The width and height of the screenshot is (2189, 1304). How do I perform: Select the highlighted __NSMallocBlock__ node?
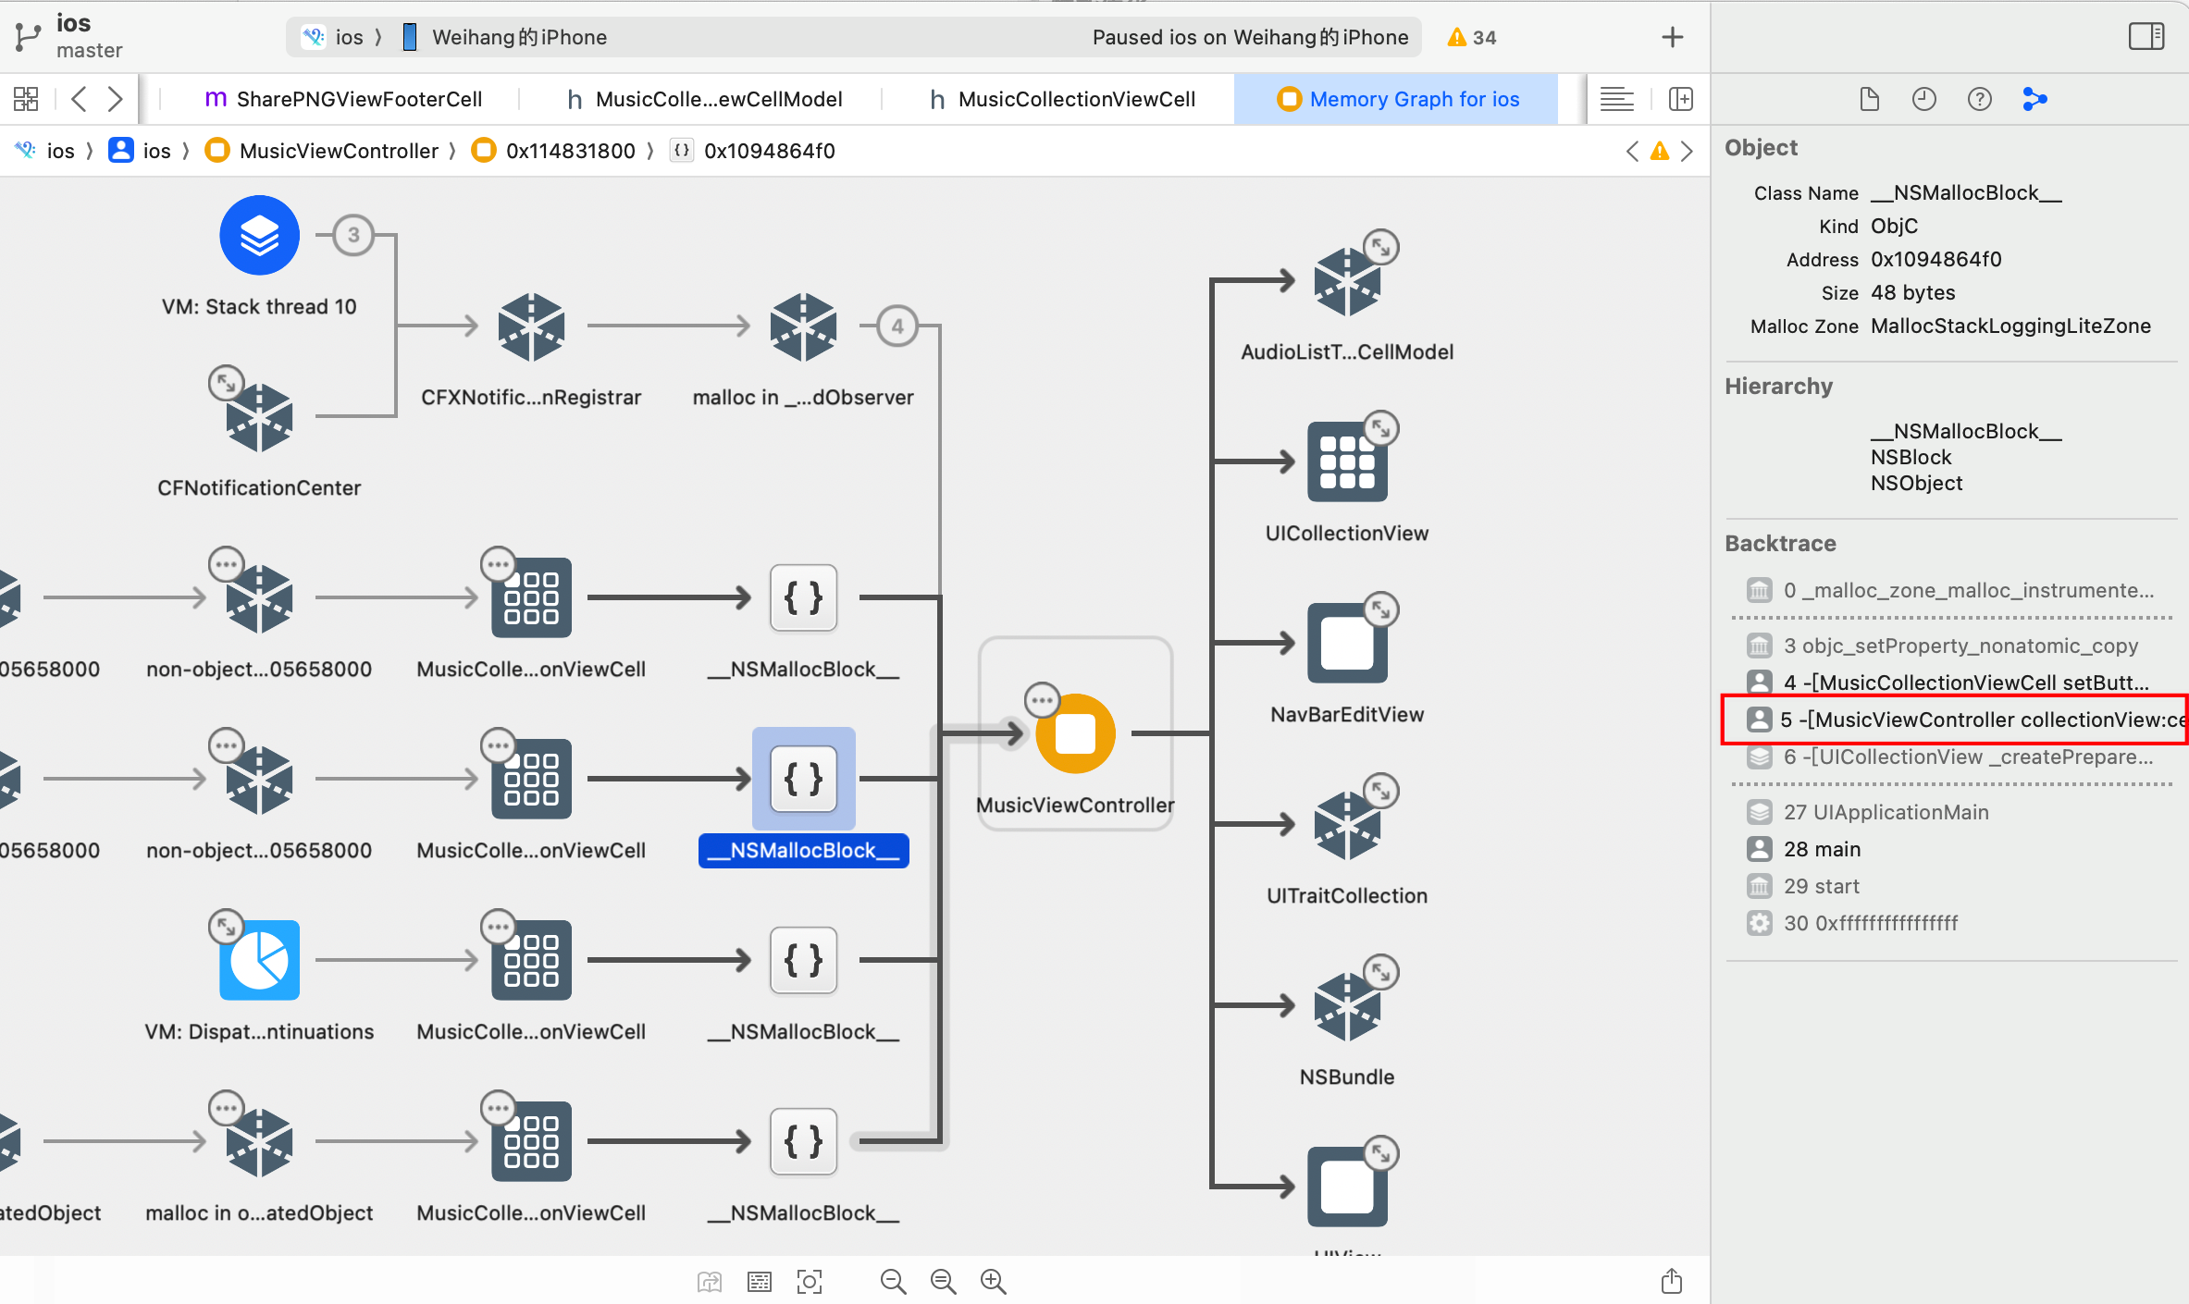[803, 779]
